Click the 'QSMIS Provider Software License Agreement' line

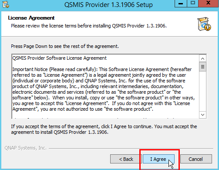pos(59,58)
